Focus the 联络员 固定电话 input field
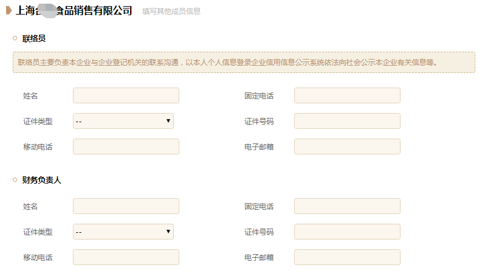 pos(347,95)
